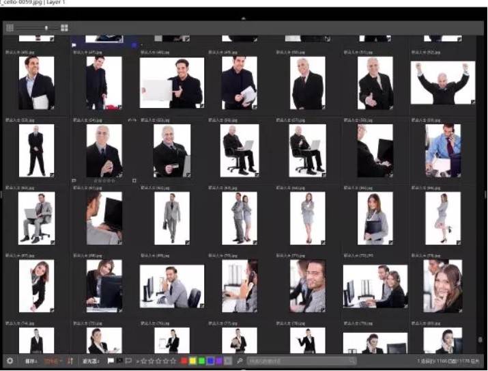This screenshot has width=488, height=371.
Task: Expand the collapsed panel using top arrow
Action: (x=244, y=18)
